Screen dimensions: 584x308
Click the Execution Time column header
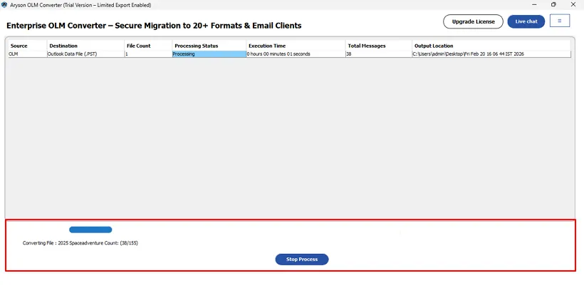(266, 46)
